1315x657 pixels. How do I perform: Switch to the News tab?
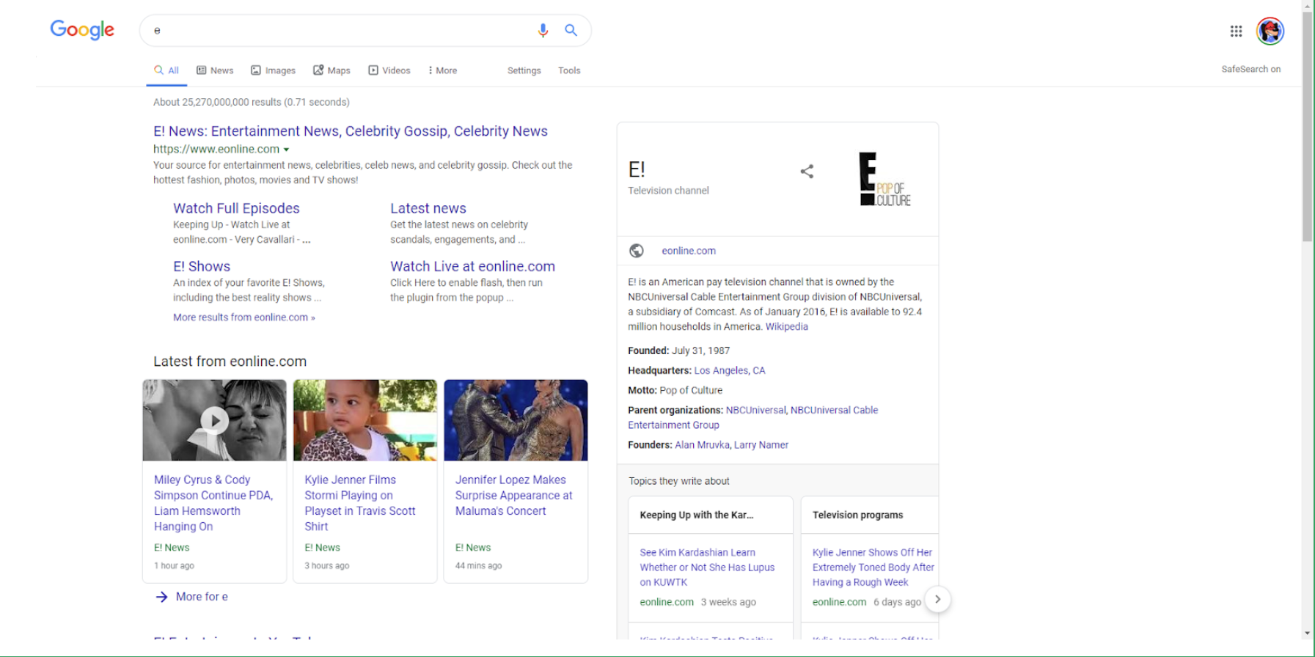(x=215, y=70)
